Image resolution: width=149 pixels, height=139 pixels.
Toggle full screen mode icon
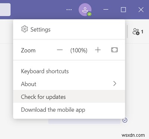coord(114,50)
